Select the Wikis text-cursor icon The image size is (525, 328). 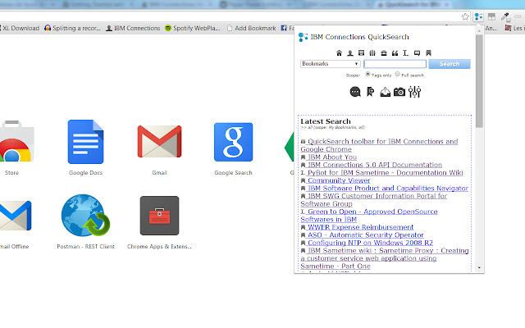click(x=406, y=52)
